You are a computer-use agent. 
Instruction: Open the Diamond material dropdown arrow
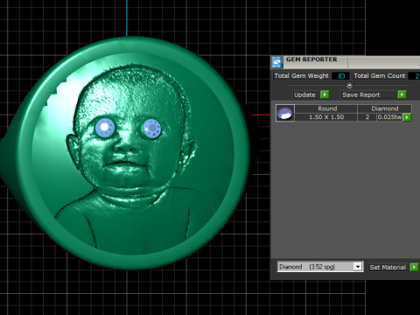click(358, 267)
